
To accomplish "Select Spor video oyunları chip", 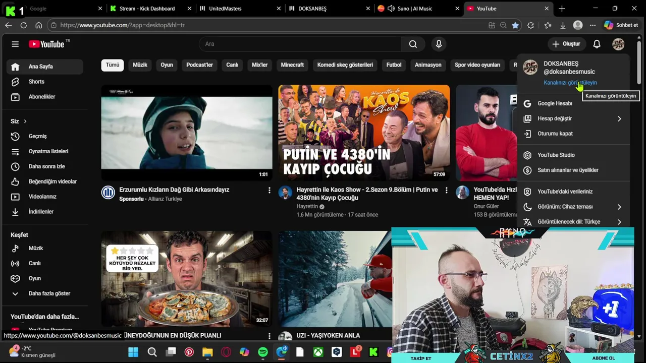I will pos(477,65).
